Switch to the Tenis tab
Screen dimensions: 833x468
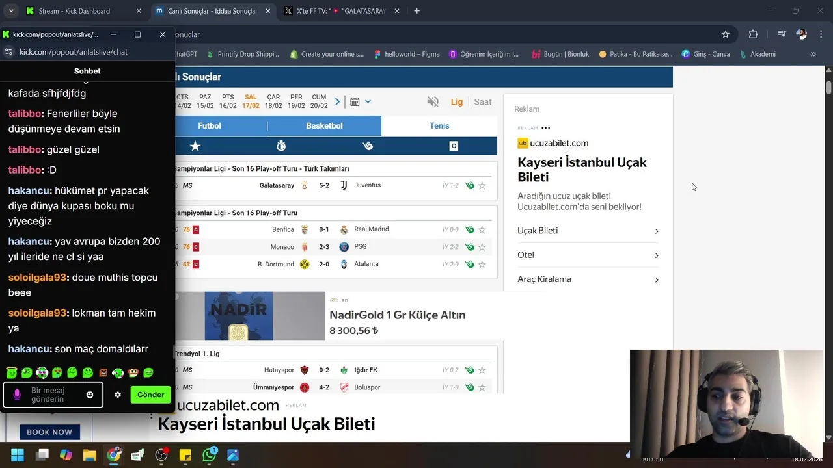(x=439, y=126)
